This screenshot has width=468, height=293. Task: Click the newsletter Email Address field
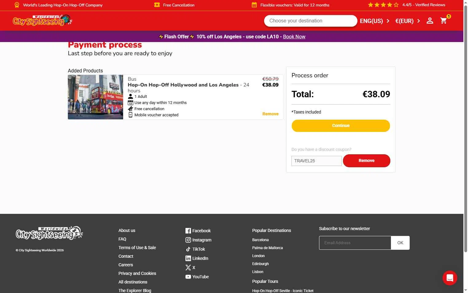[x=355, y=243]
